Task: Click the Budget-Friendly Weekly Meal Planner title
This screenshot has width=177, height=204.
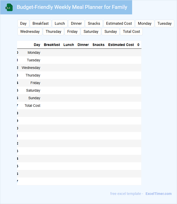Action: coord(72,7)
